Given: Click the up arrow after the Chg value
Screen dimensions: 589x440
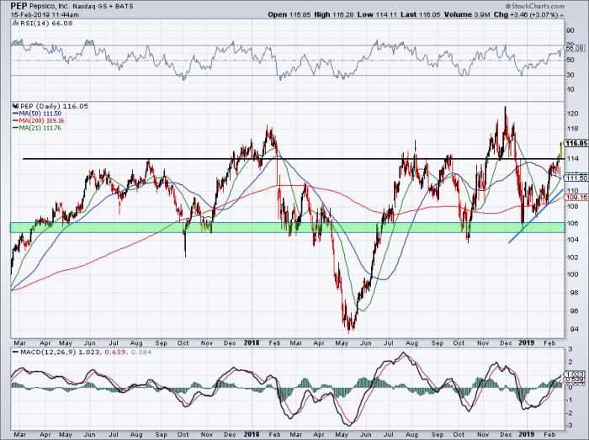Looking at the screenshot, I should 561,15.
